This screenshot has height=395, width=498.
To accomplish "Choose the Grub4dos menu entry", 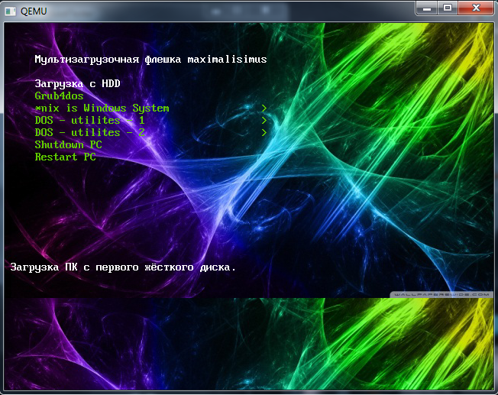I will coord(59,96).
